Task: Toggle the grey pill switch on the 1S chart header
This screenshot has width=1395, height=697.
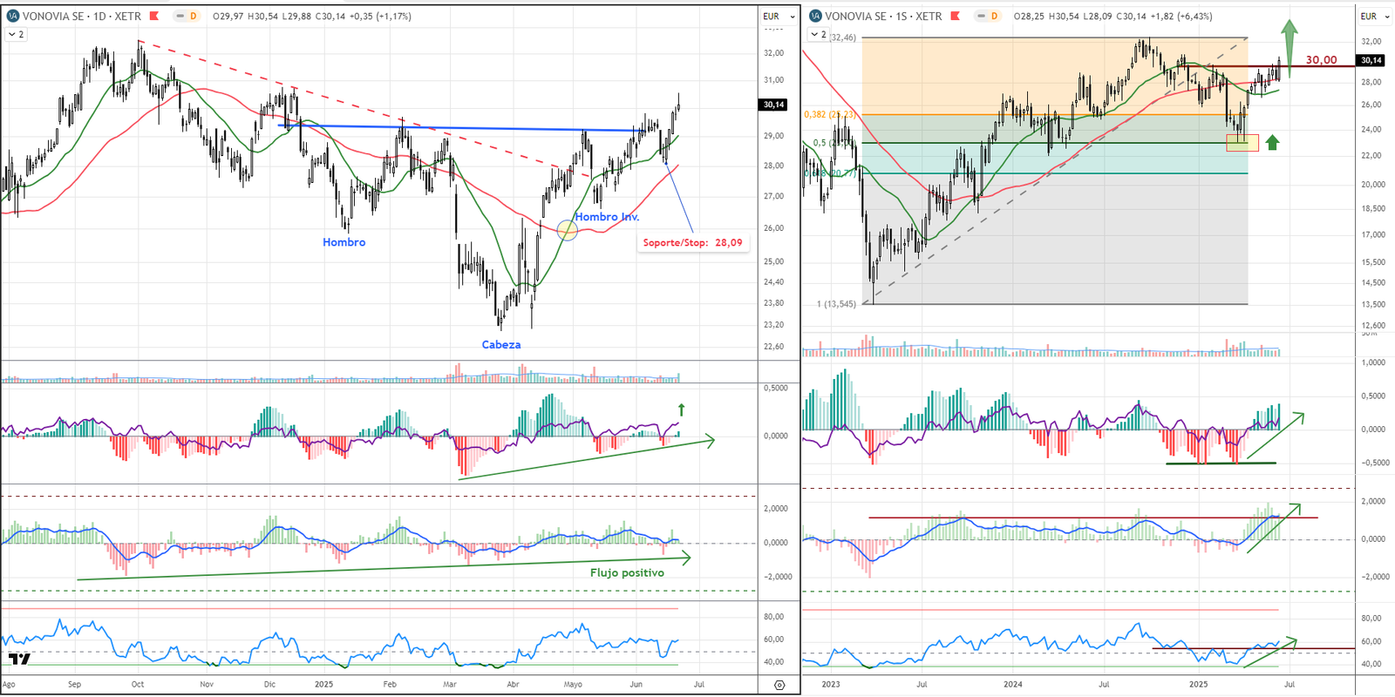Action: pos(980,16)
